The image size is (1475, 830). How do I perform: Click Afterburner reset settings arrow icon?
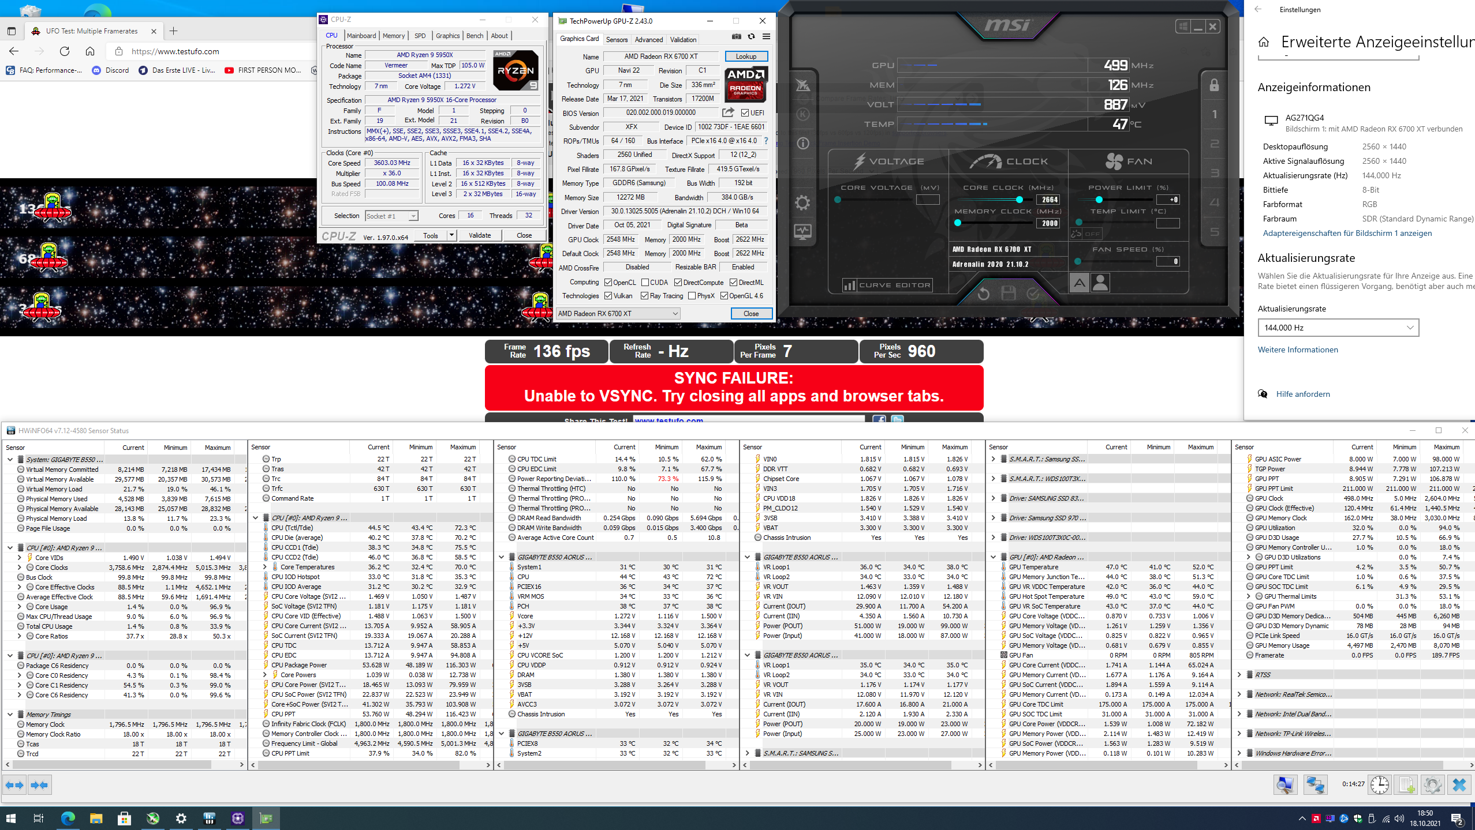click(x=983, y=294)
